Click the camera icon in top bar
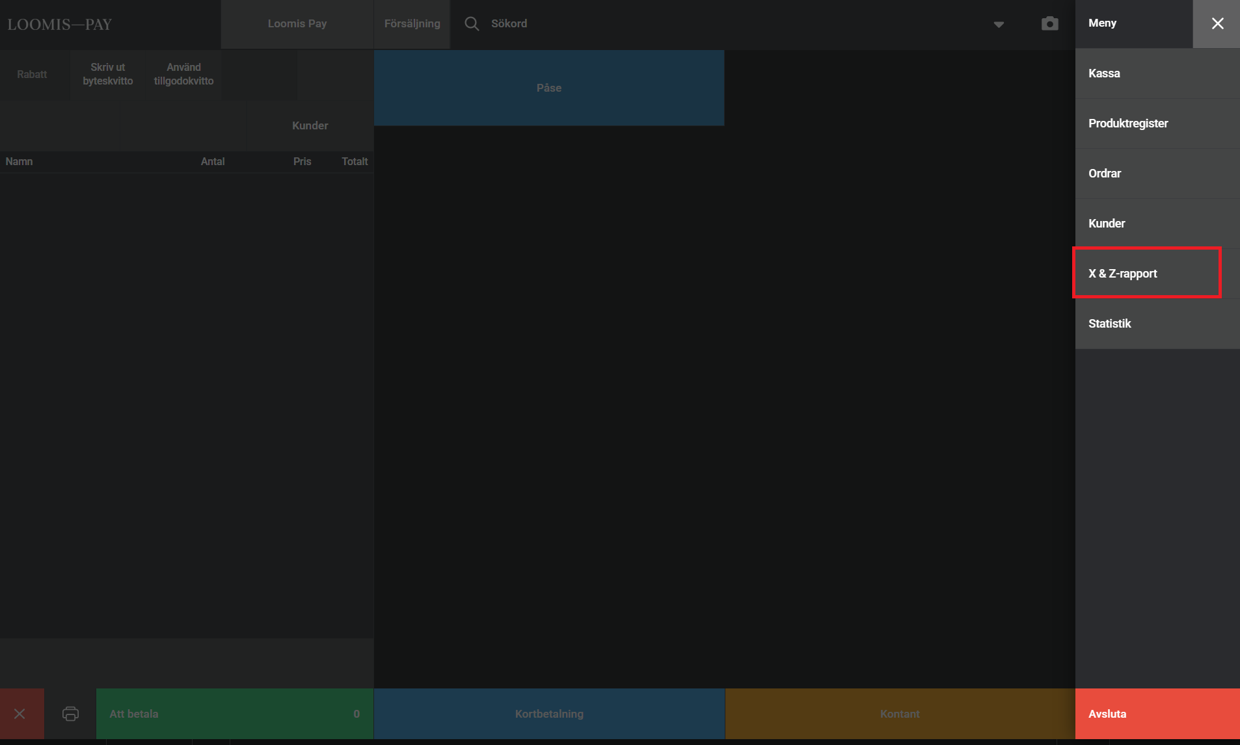Image resolution: width=1240 pixels, height=745 pixels. [x=1049, y=24]
